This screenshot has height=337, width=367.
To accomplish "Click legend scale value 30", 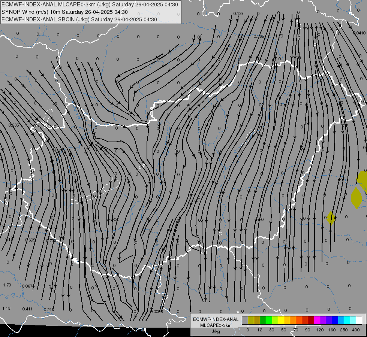I will [272, 330].
